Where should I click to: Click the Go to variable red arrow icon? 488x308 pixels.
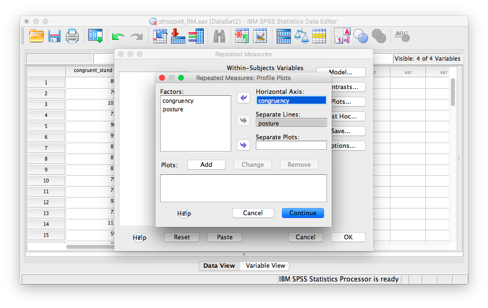tap(178, 36)
